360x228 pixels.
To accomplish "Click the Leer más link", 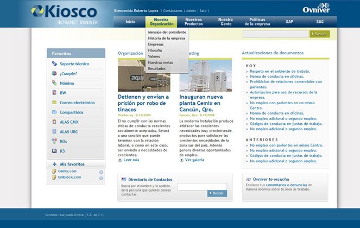I will pyautogui.click(x=131, y=160).
